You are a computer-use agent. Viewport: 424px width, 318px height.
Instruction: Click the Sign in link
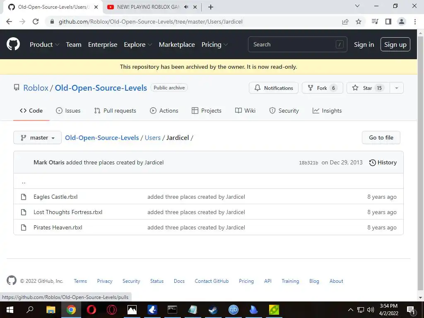(x=364, y=45)
